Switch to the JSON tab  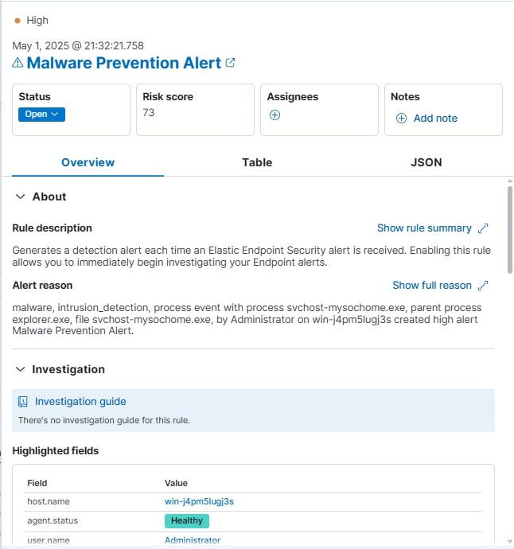point(426,162)
